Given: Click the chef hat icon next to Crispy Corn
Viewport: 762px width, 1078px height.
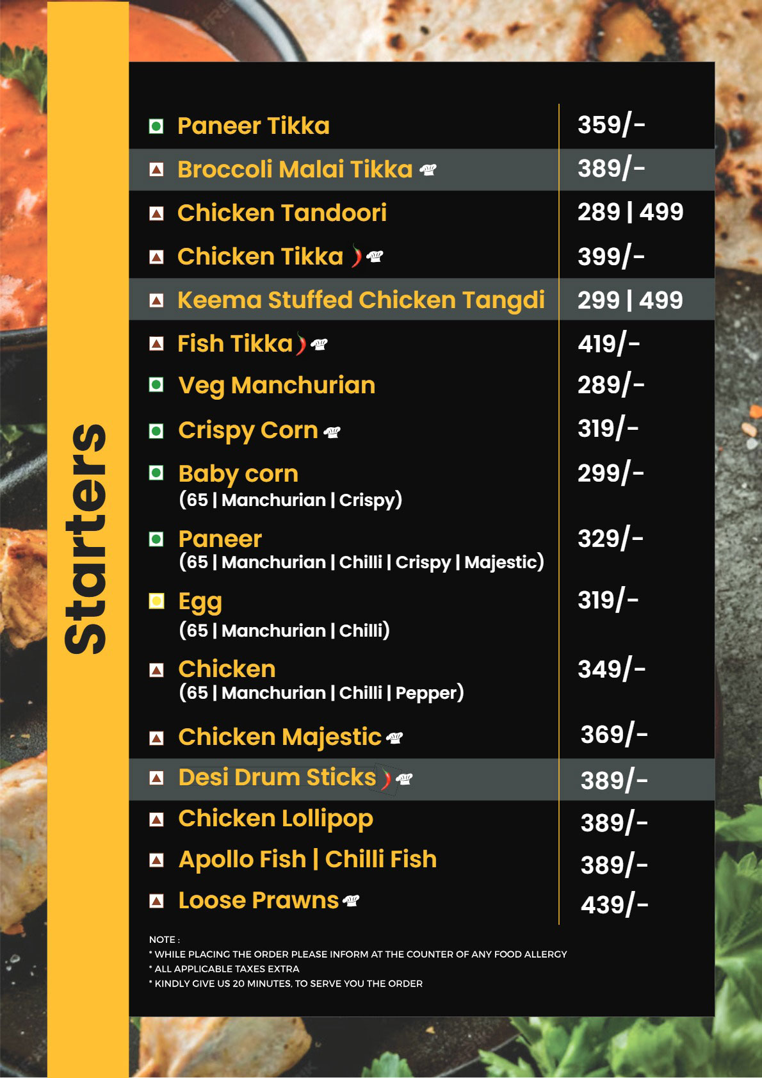Looking at the screenshot, I should click(x=332, y=432).
